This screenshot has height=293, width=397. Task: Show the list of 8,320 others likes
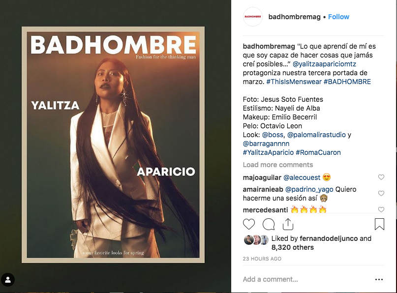[x=292, y=247]
